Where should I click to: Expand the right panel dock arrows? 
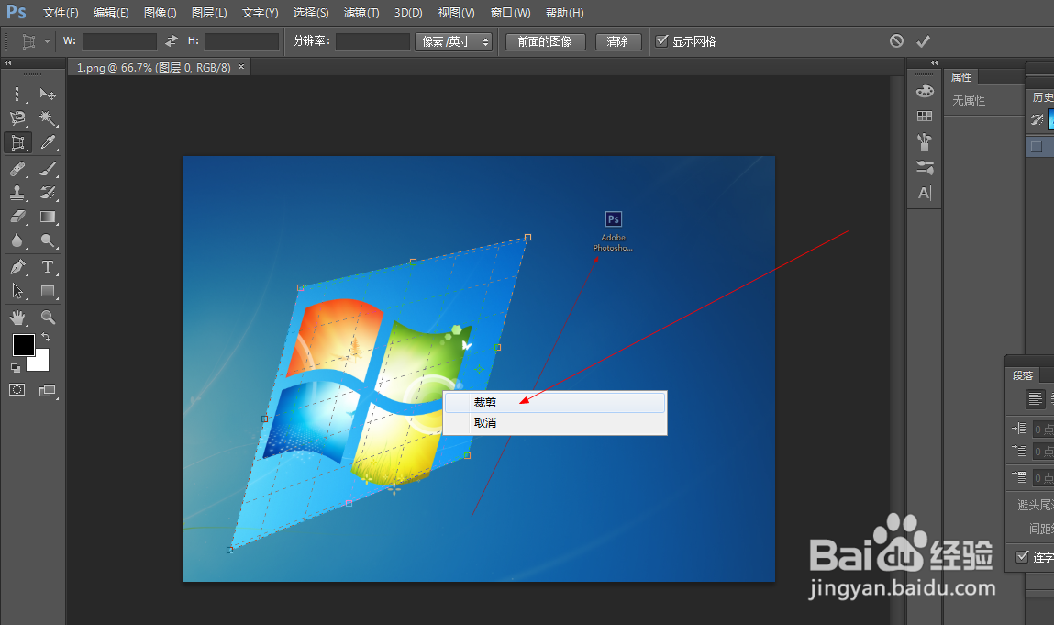(934, 62)
